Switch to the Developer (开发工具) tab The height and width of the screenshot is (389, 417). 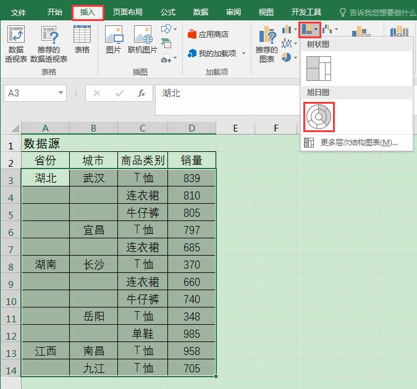pos(306,12)
